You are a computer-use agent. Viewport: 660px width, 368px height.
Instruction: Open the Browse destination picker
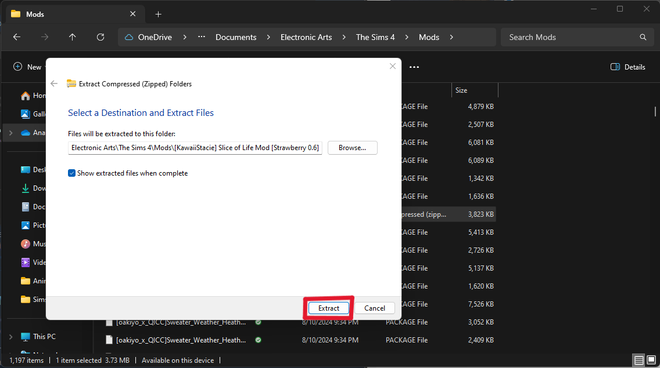click(x=352, y=148)
